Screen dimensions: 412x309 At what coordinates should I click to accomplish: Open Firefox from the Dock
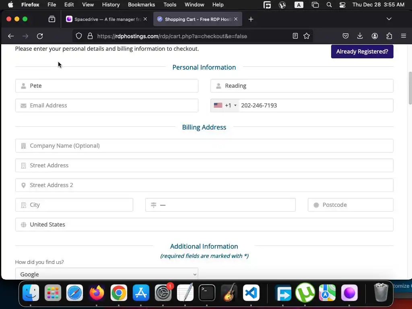tap(97, 293)
